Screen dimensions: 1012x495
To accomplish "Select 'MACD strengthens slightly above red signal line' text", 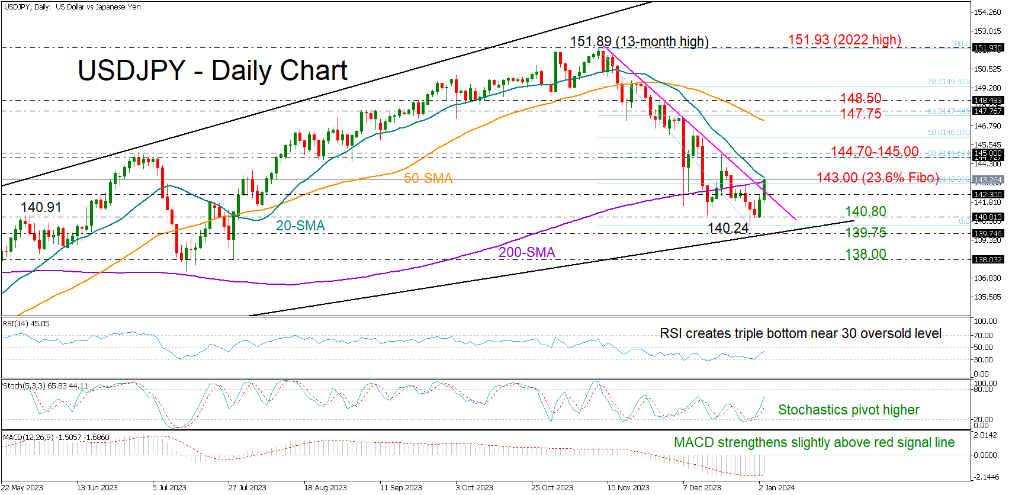I will point(814,442).
